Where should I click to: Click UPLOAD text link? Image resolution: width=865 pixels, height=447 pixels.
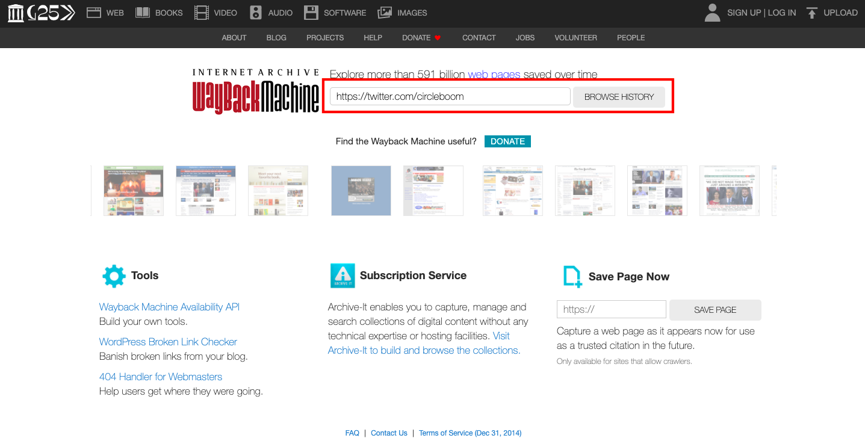[840, 13]
